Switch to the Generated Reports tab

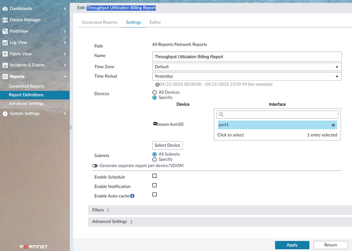coord(100,22)
